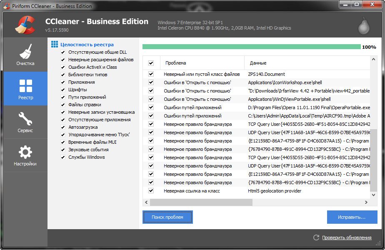Toggle Автозагрузка checkbox
Image resolution: width=385 pixels, height=250 pixels.
(63, 127)
